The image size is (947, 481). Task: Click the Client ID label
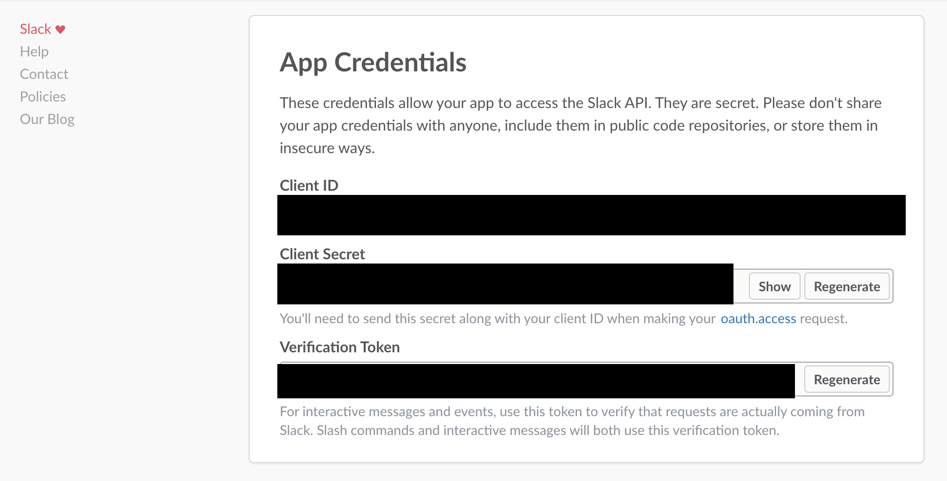click(x=309, y=186)
